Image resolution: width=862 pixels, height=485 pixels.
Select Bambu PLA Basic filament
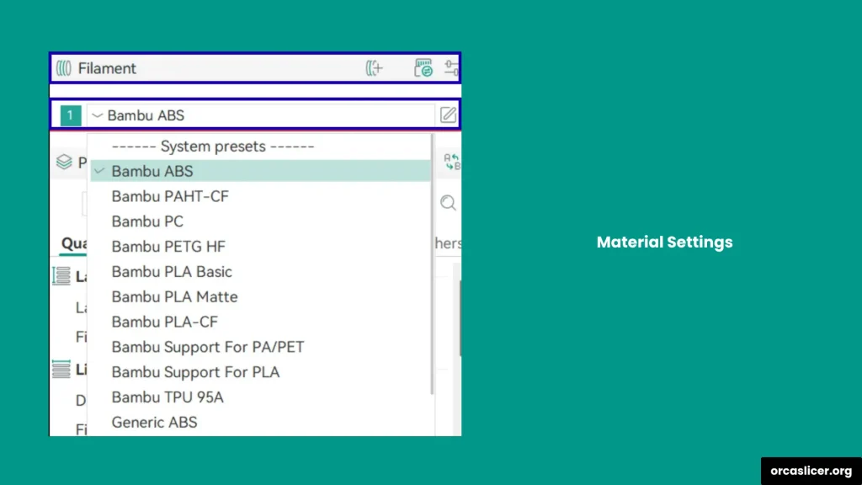(x=172, y=272)
